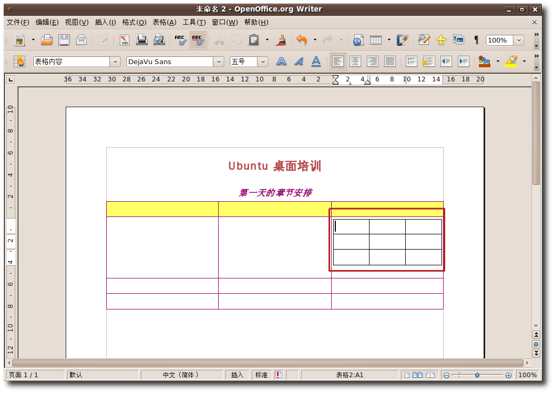Toggle Italic formatting
The width and height of the screenshot is (554, 393).
[x=299, y=61]
